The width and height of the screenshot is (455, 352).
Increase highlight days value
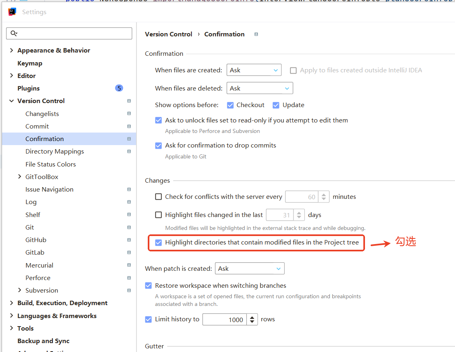[299, 213]
